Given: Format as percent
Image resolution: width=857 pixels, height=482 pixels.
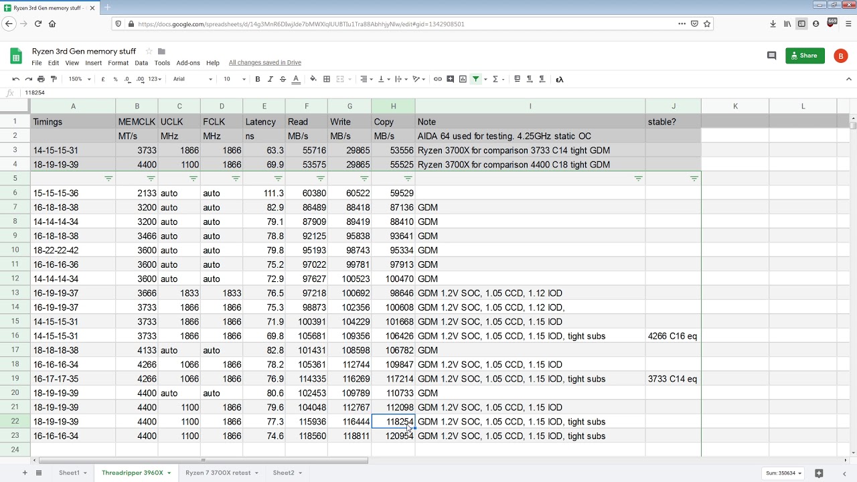Looking at the screenshot, I should coord(115,79).
